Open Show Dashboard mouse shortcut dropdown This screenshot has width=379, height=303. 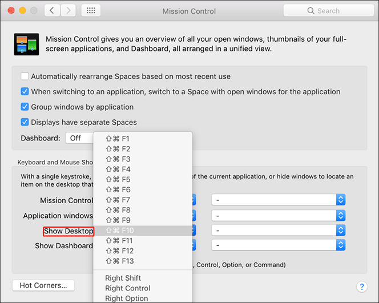pos(278,245)
